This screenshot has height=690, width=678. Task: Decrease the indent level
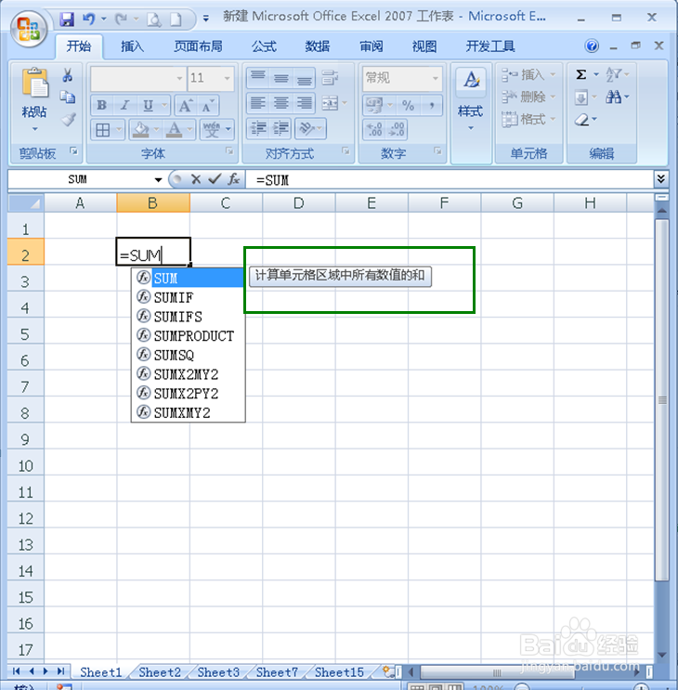coord(258,128)
